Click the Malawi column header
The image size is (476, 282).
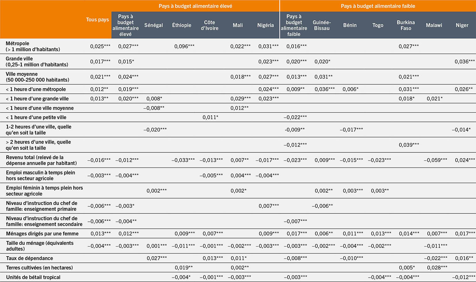click(434, 25)
